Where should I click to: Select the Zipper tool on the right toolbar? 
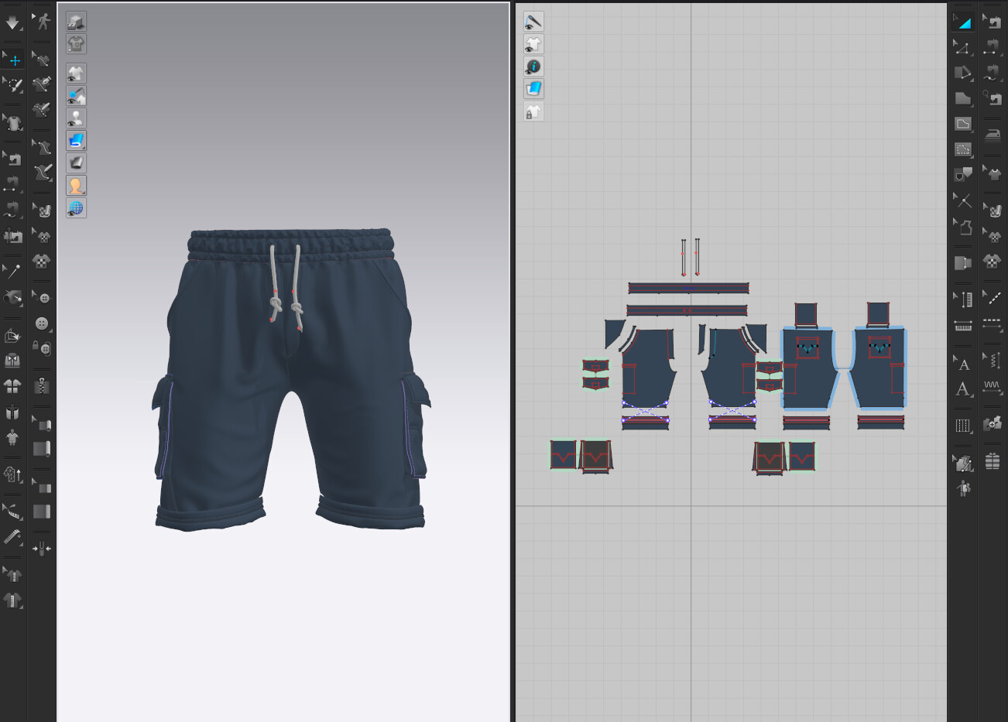pyautogui.click(x=43, y=385)
